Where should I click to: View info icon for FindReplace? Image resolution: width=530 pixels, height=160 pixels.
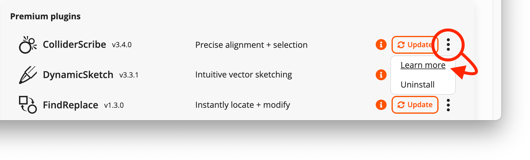[x=381, y=105]
